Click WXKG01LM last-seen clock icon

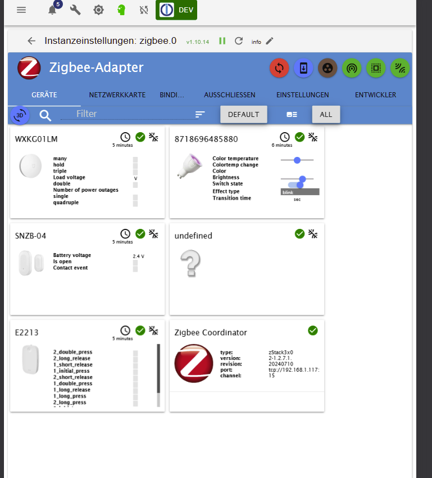point(125,137)
